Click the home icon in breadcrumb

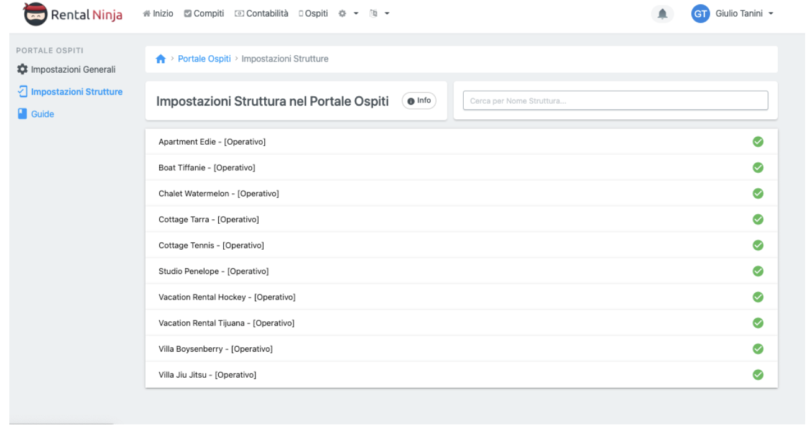(x=160, y=59)
